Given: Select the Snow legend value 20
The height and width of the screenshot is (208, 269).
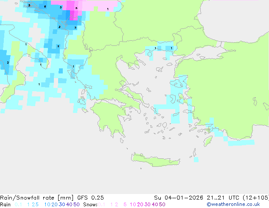Looking at the screenshot, I should pyautogui.click(x=140, y=205).
